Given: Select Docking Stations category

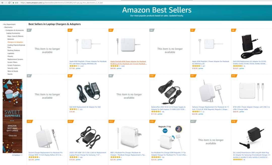Looking at the screenshot, I should pos(14,50).
